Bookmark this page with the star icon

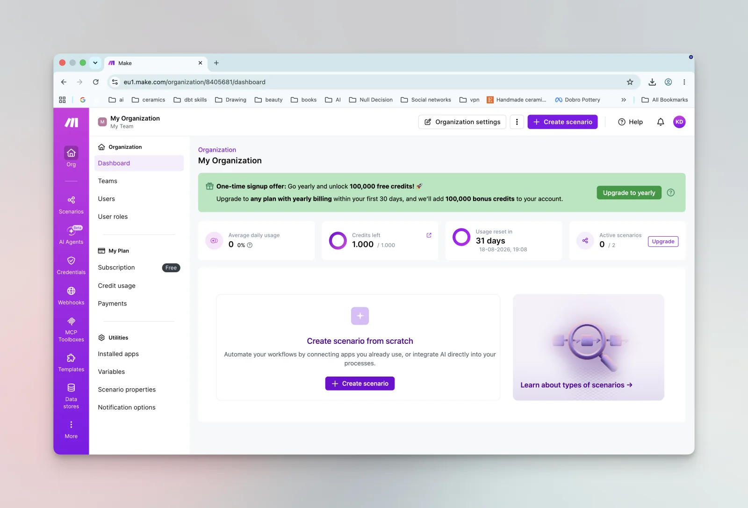tap(630, 82)
